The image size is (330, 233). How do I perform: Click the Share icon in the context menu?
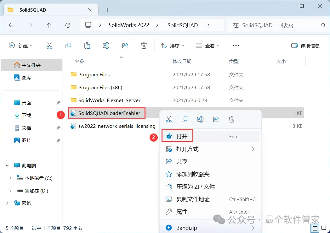(216, 119)
